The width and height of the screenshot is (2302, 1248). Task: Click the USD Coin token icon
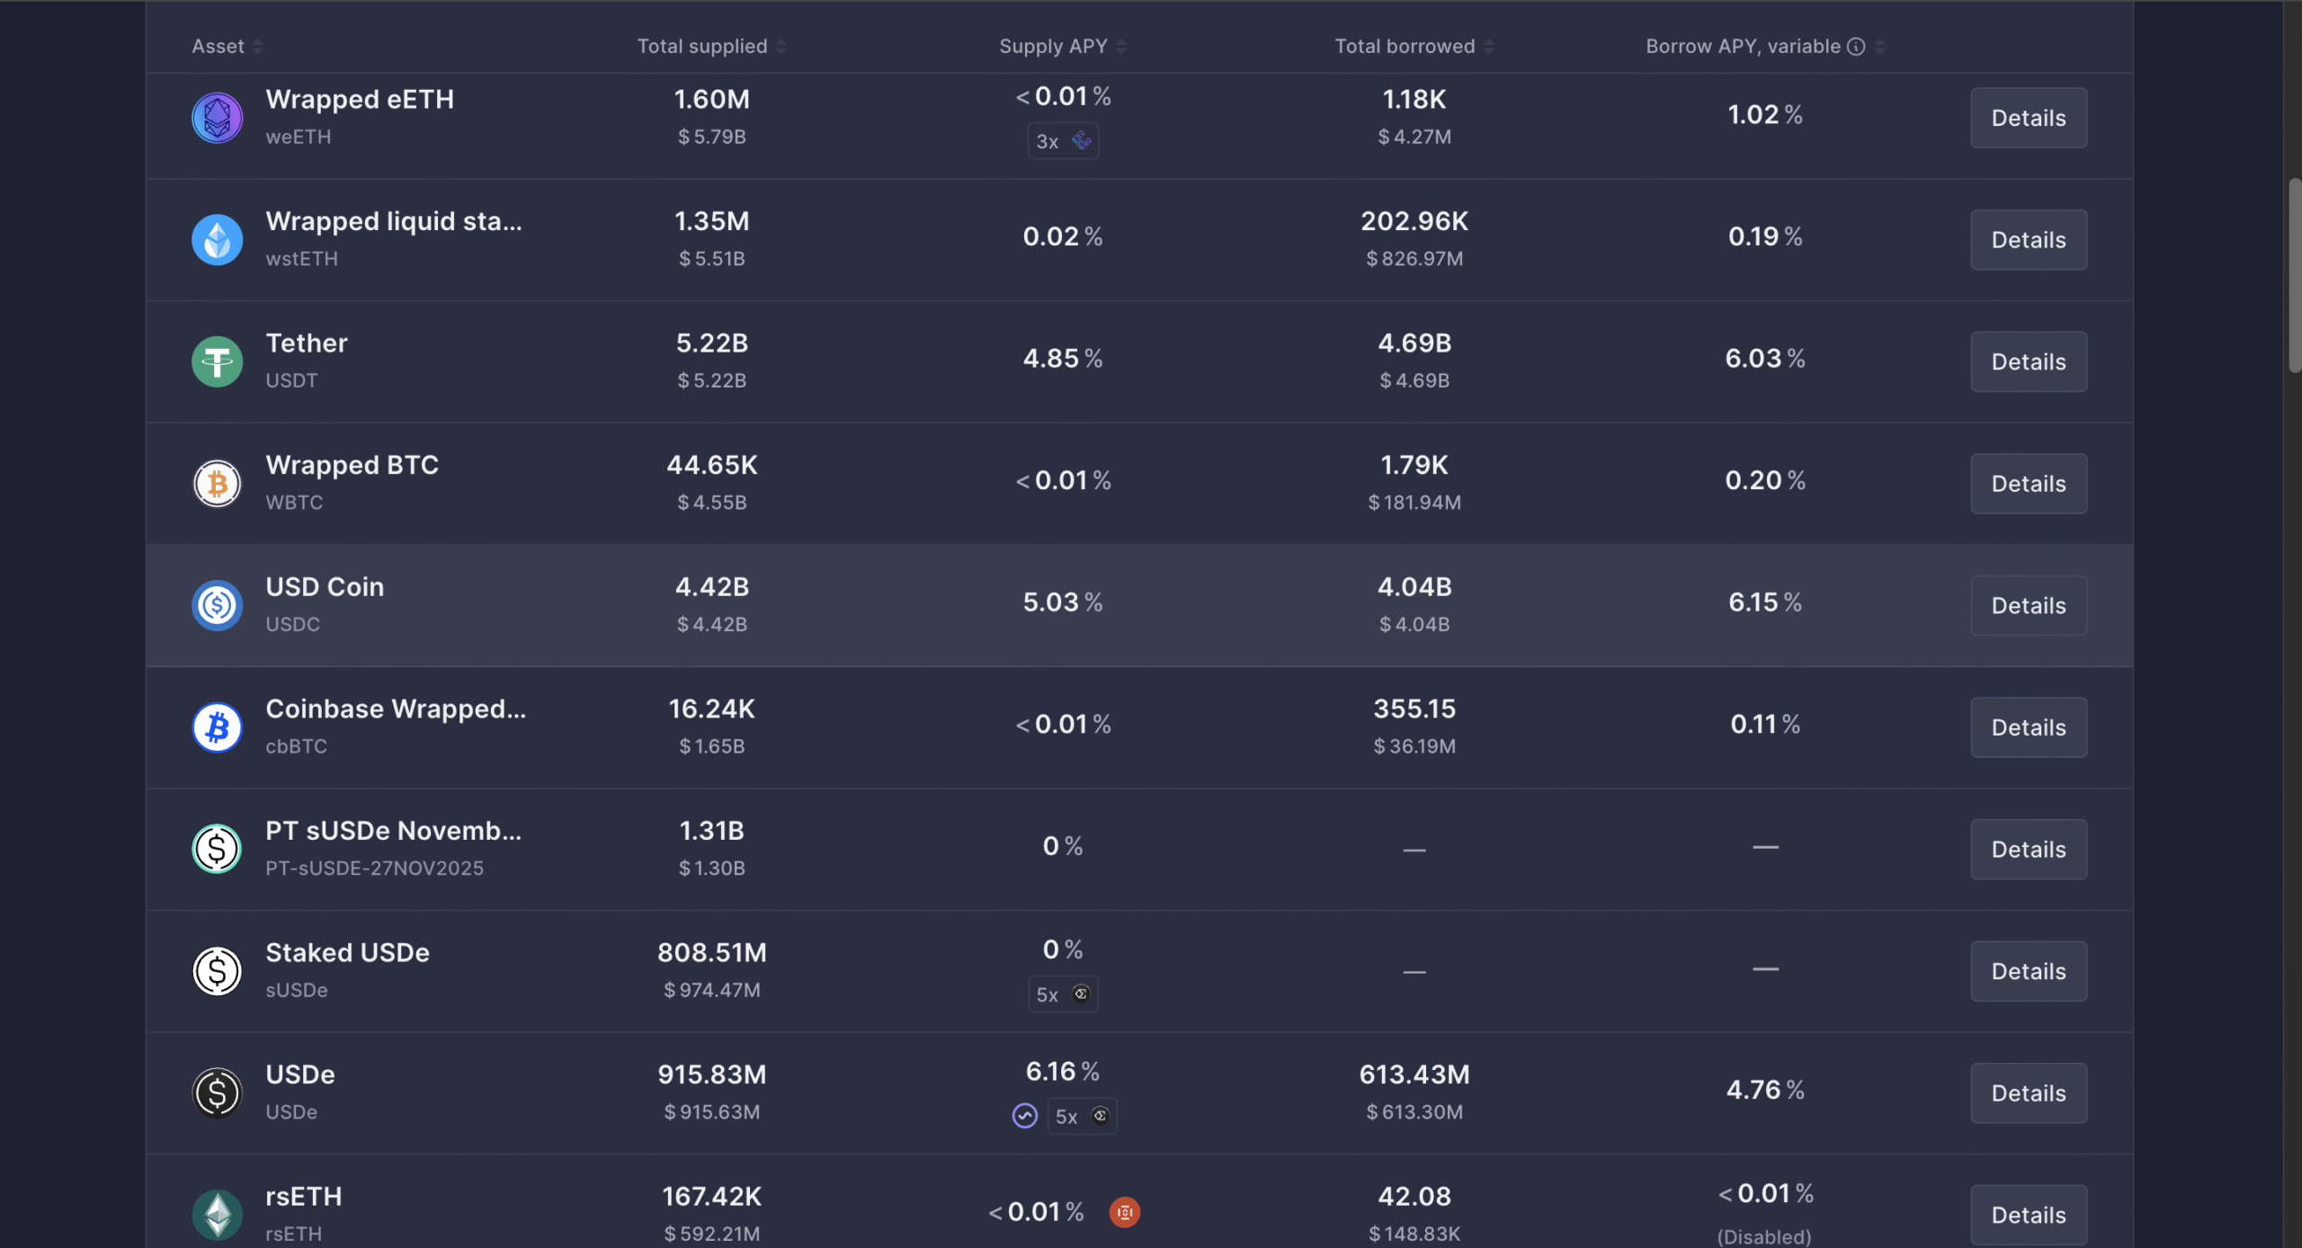[x=217, y=605]
